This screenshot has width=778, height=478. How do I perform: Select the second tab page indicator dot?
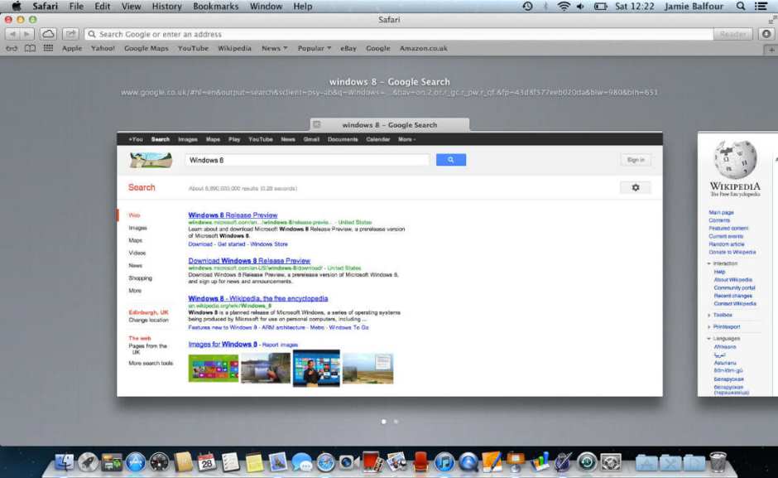pos(396,422)
